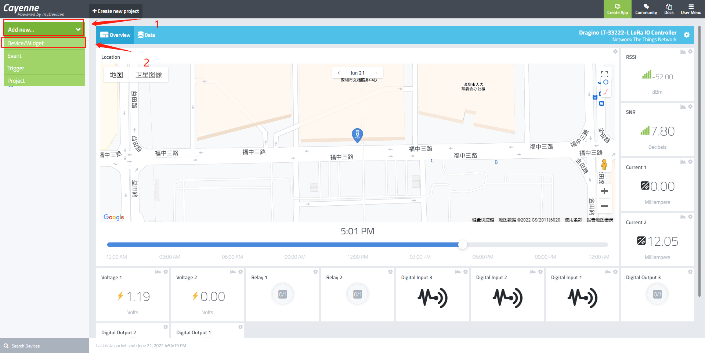Screen dimensions: 705x353
Task: Open Digital Input 2 chart icon
Action: click(533, 272)
